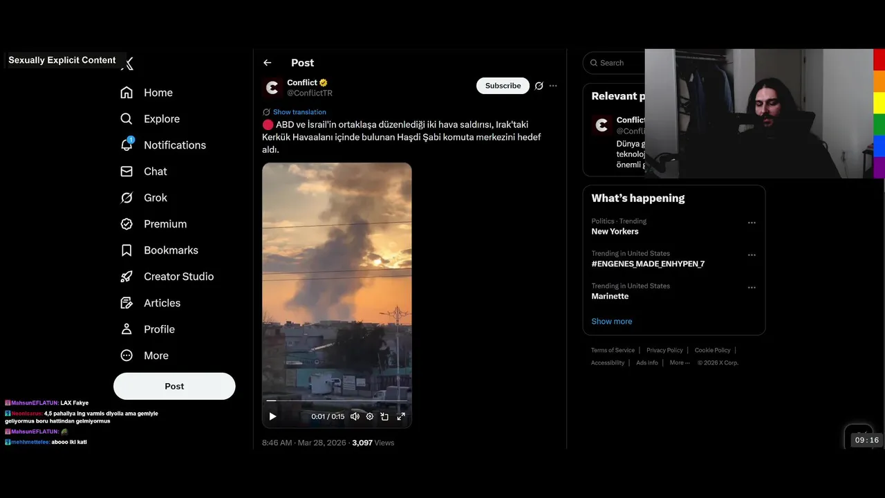Toggle picture-in-picture on the video
The width and height of the screenshot is (885, 498).
(384, 416)
